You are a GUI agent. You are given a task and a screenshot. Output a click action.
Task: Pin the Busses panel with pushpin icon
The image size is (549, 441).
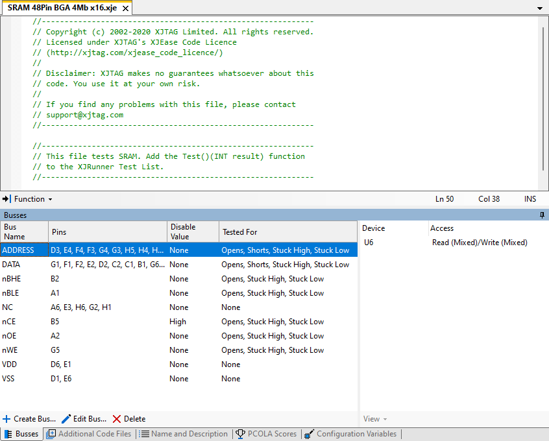(542, 215)
